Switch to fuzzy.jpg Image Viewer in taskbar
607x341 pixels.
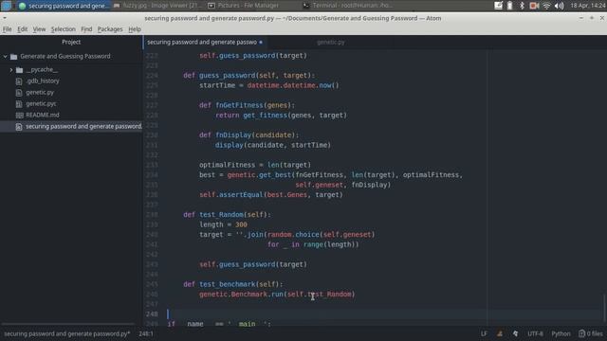click(x=158, y=6)
